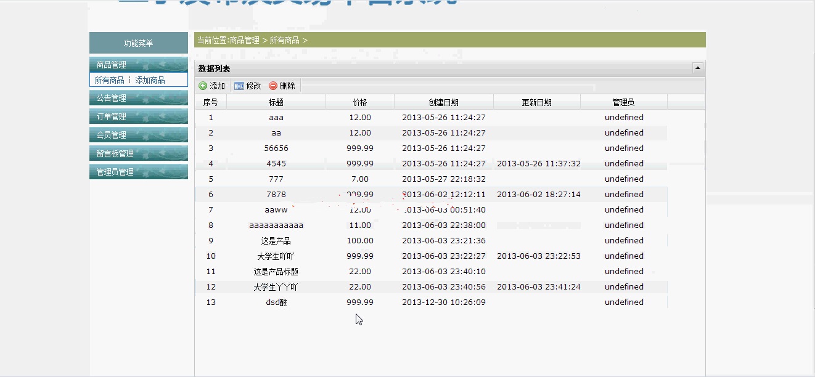
Task: Select the row titled 大学生丫丫吖
Action: [x=431, y=286]
